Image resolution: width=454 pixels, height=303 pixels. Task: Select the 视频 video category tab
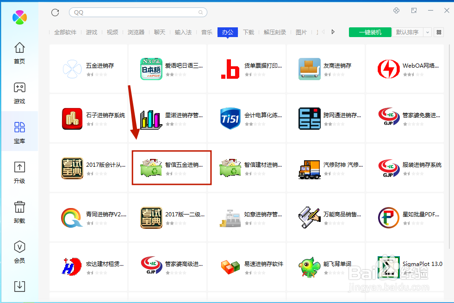coord(112,32)
